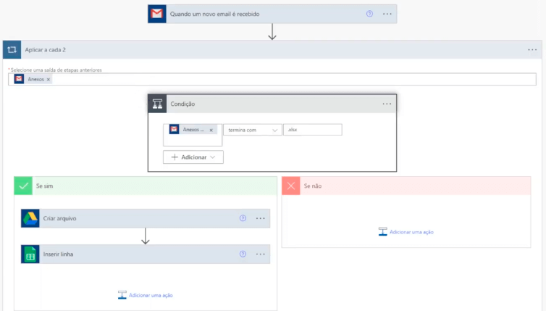546x311 pixels.
Task: Open the ellipsis menu on Condição
Action: (387, 104)
